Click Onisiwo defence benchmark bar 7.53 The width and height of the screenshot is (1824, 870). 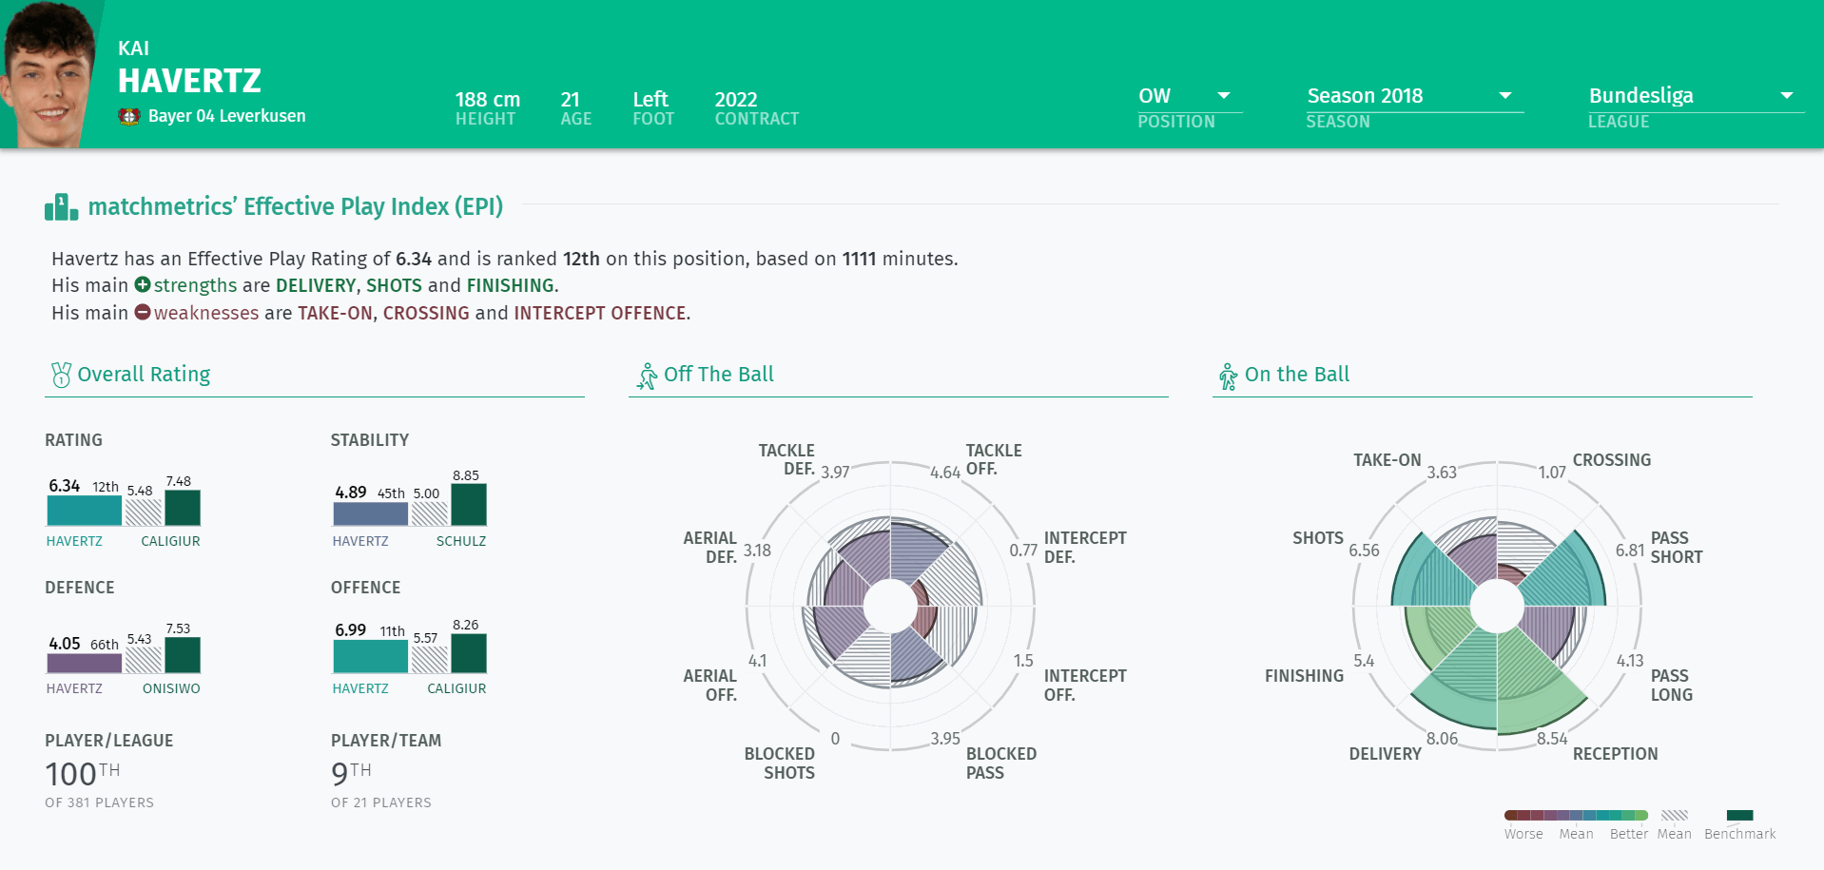point(183,655)
